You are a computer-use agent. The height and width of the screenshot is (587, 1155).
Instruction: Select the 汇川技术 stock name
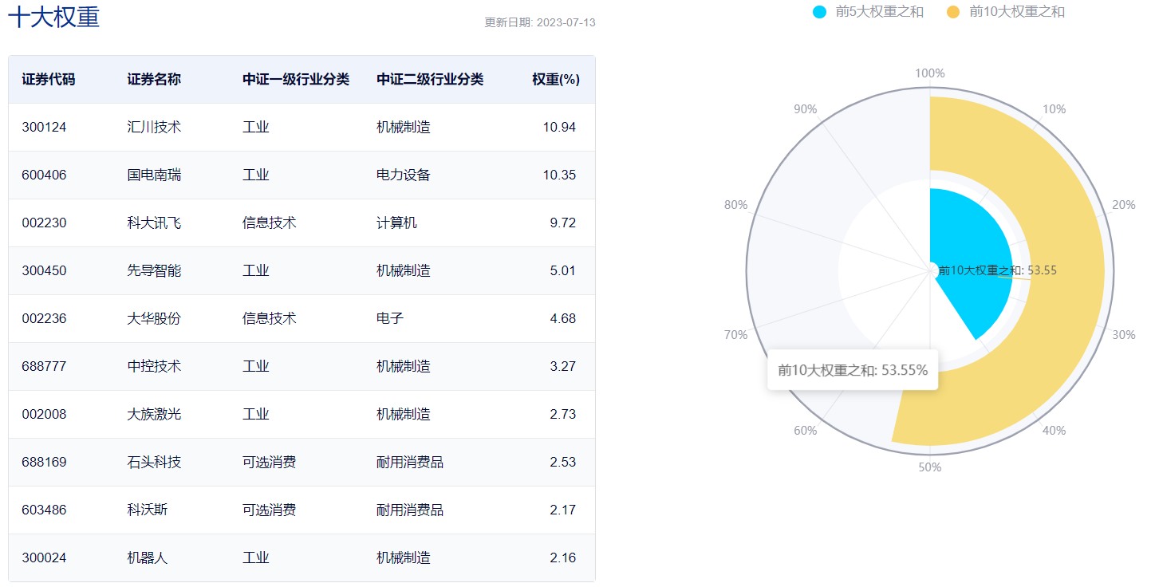pos(154,128)
